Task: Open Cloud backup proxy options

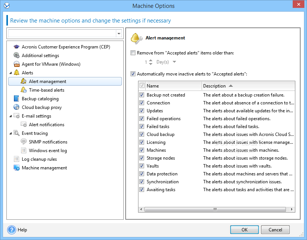Action: 42,107
